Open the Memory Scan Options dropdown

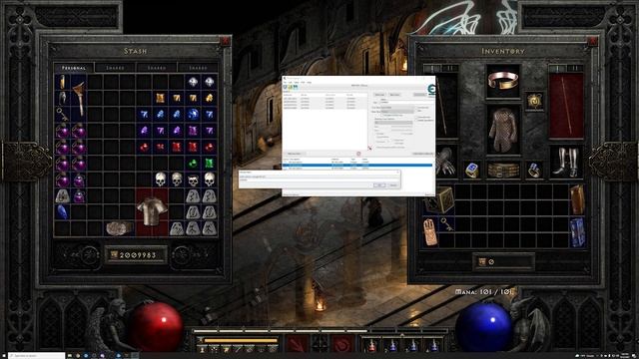click(x=393, y=123)
